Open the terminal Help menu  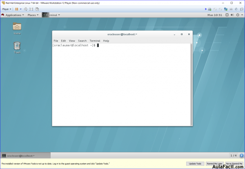click(x=106, y=41)
